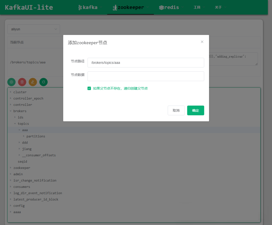
Task: Select the config tree item
Action: click(x=19, y=206)
